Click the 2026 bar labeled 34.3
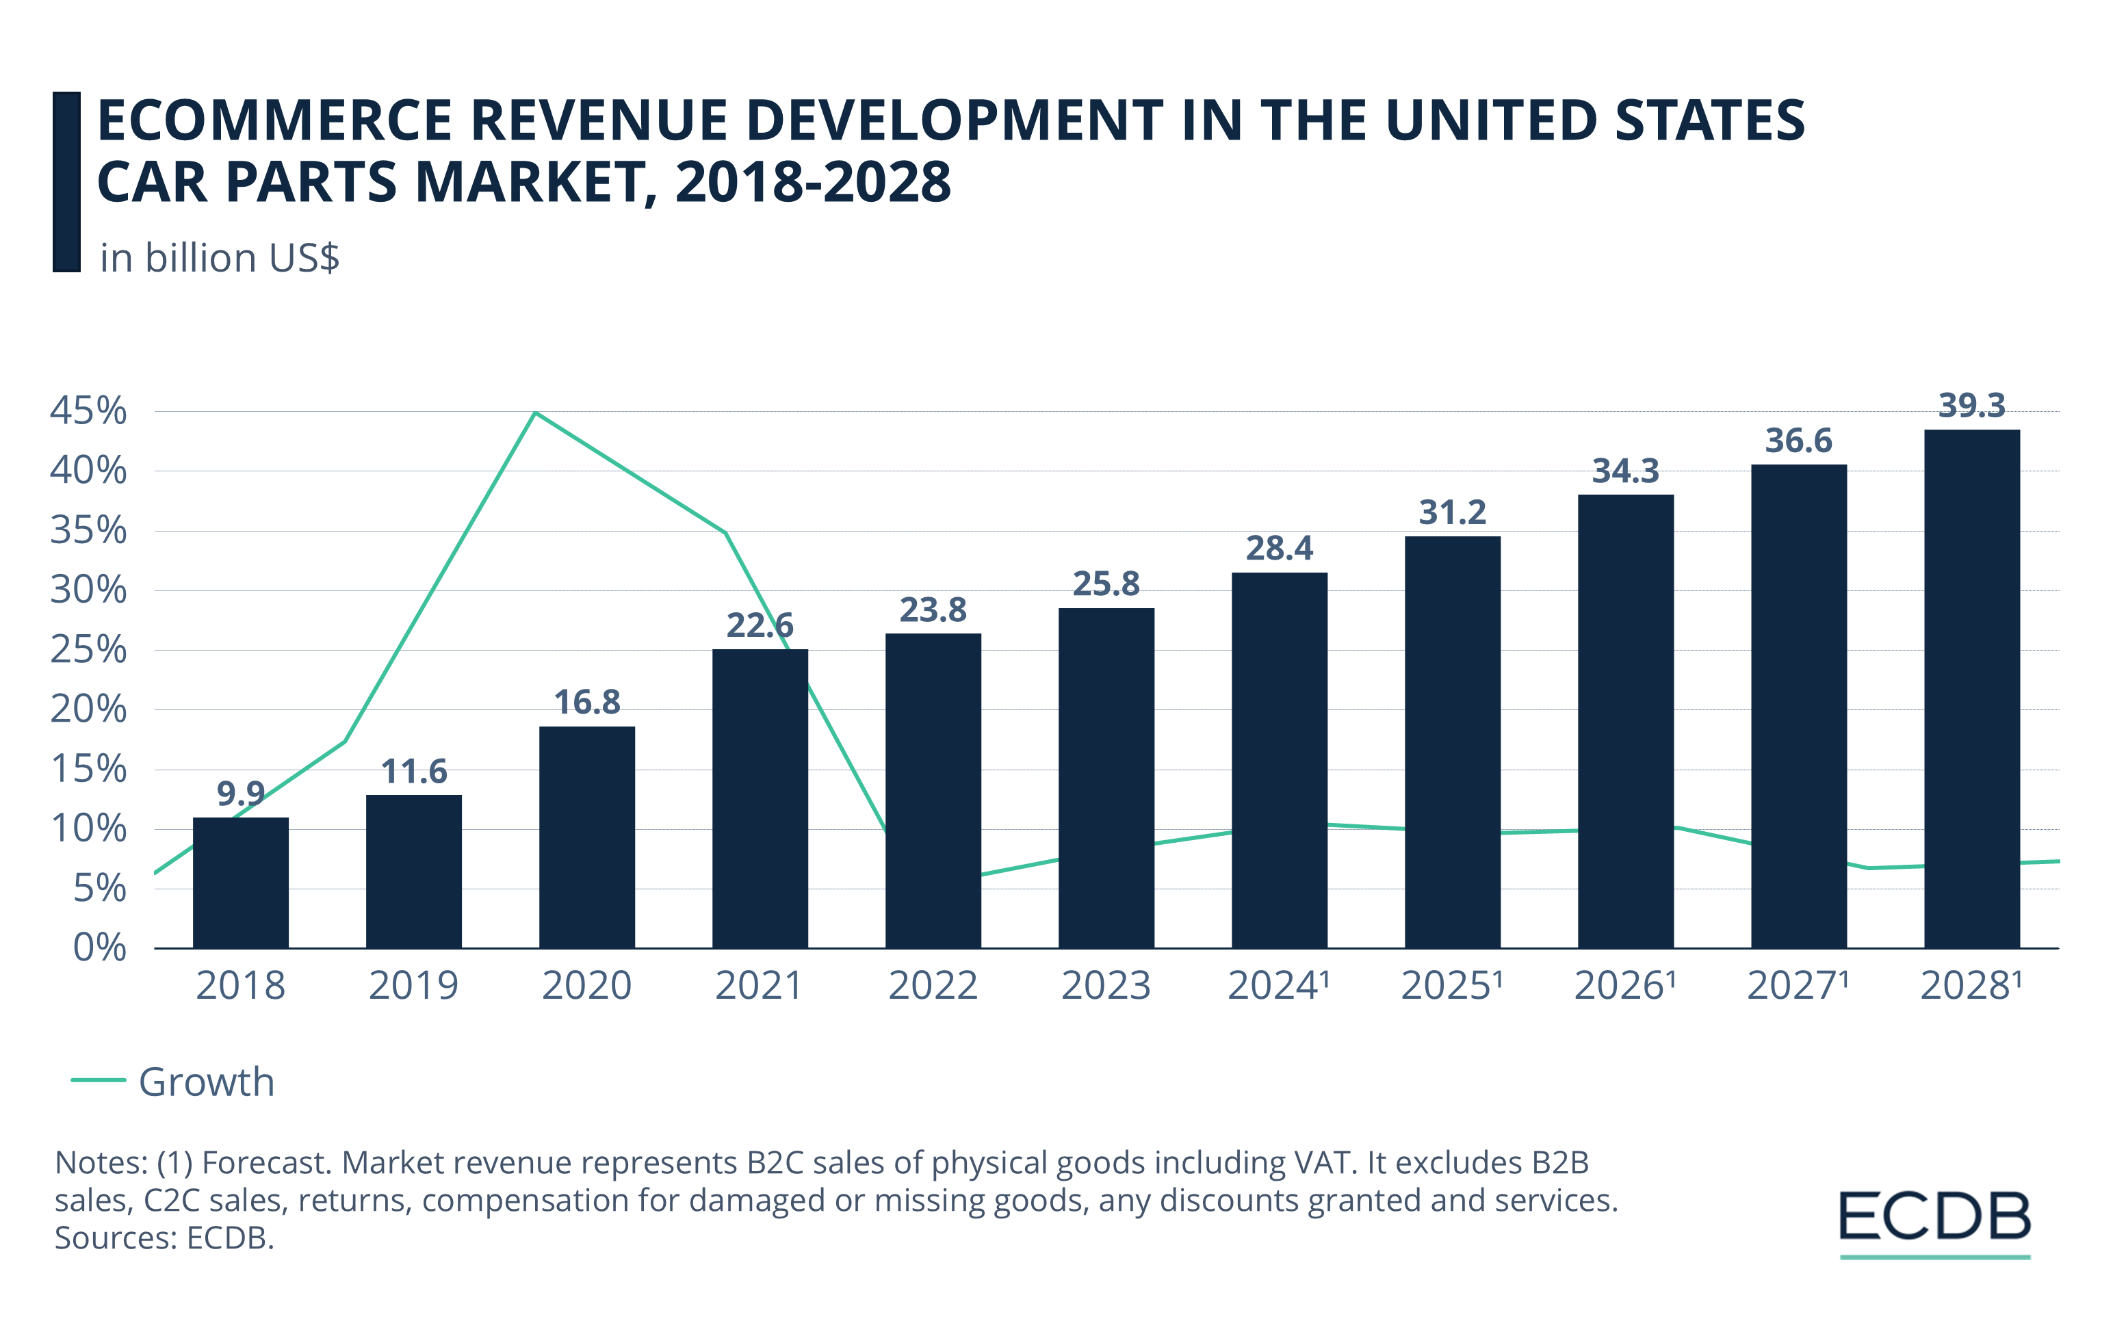2113x1334 pixels. pos(1626,721)
